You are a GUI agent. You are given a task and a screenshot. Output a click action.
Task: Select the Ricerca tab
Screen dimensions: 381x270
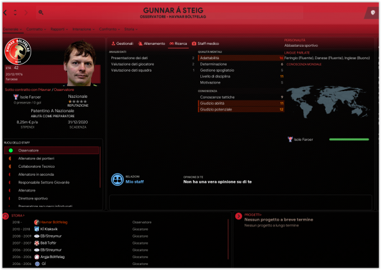(178, 44)
